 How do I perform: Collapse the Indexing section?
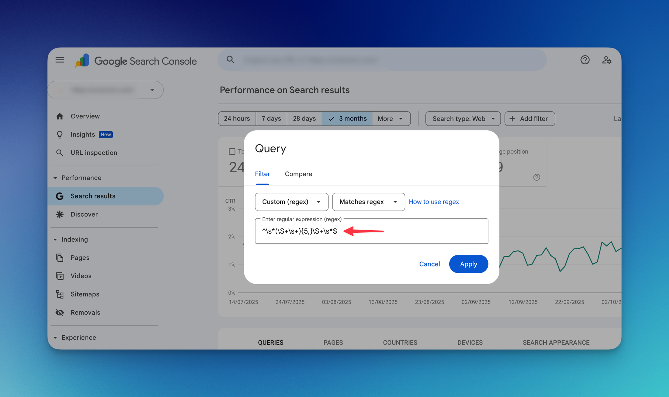tap(55, 239)
